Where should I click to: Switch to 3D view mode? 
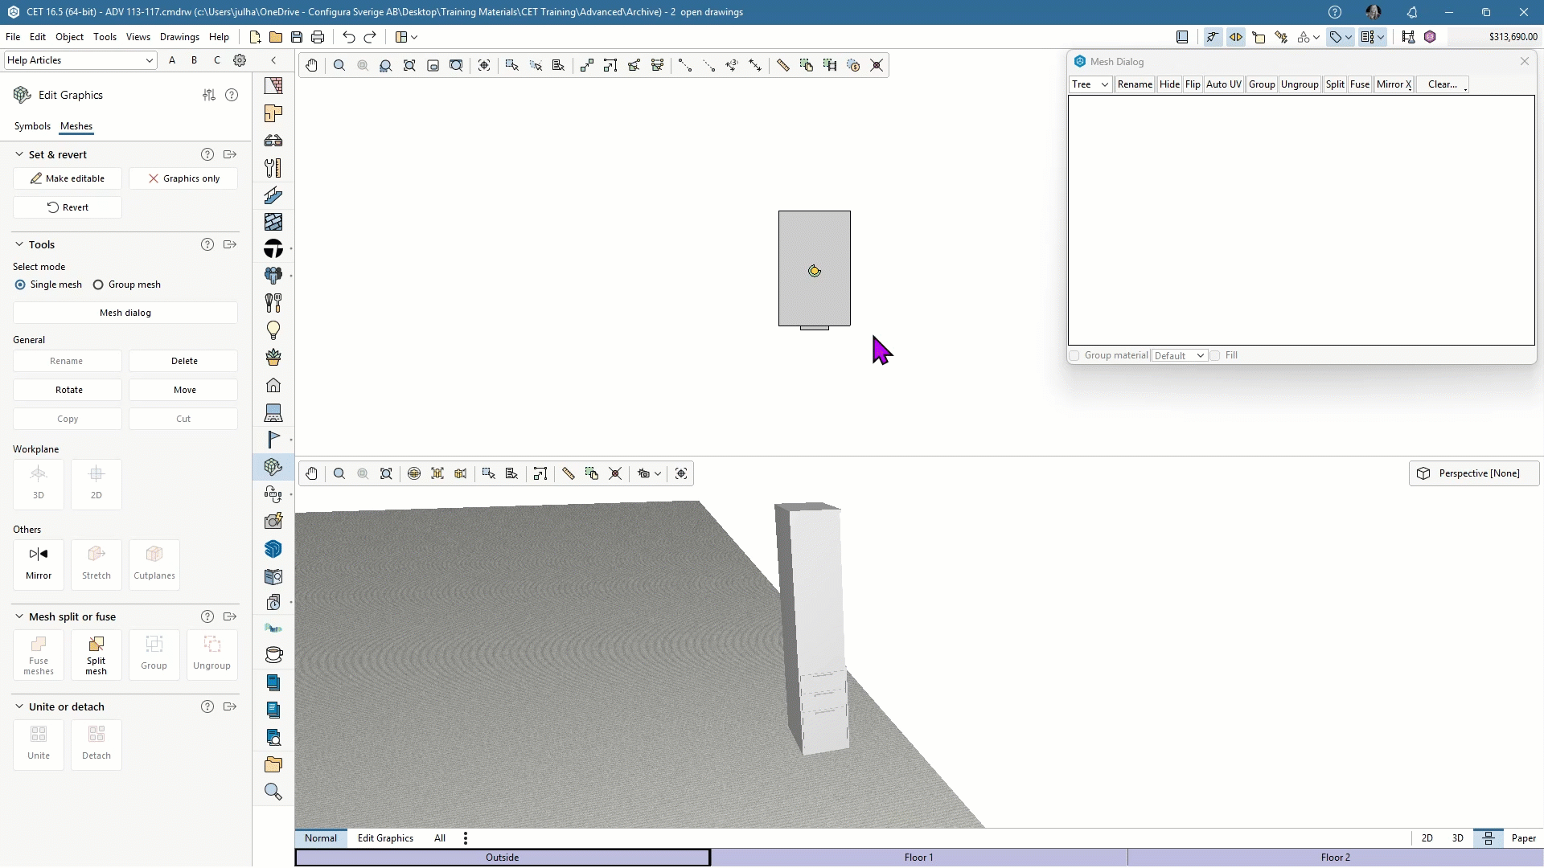coord(1458,838)
